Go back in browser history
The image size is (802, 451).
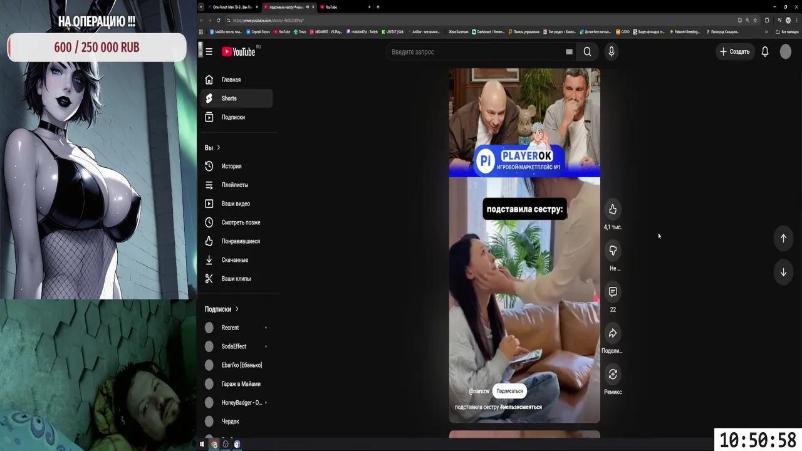202,20
